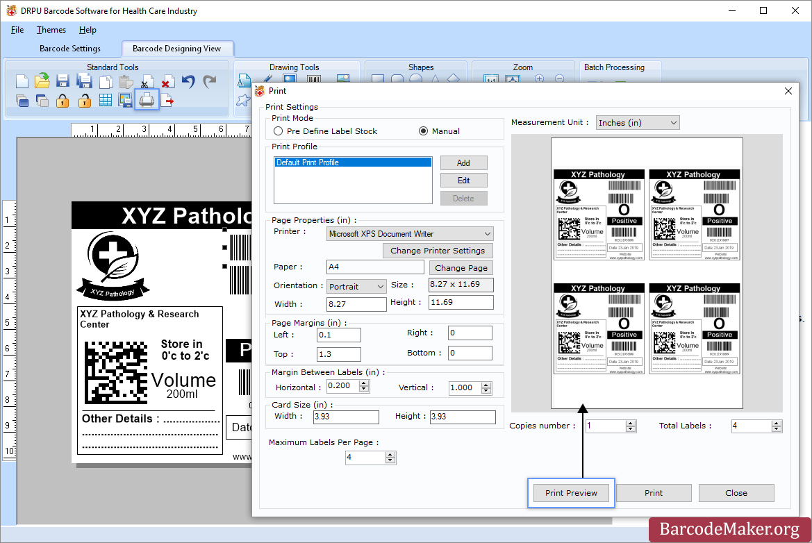Click the Card Size Width field
This screenshot has height=543, width=812.
coord(346,417)
